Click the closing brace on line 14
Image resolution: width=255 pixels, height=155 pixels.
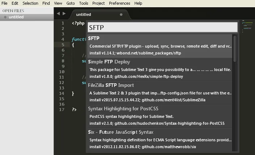pos(73,93)
